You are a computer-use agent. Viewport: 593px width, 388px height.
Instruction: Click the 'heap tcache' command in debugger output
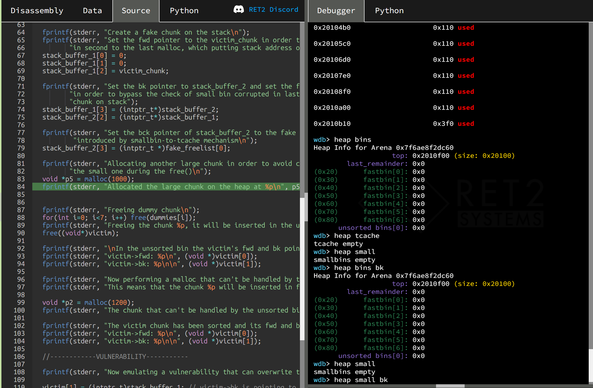[357, 236]
